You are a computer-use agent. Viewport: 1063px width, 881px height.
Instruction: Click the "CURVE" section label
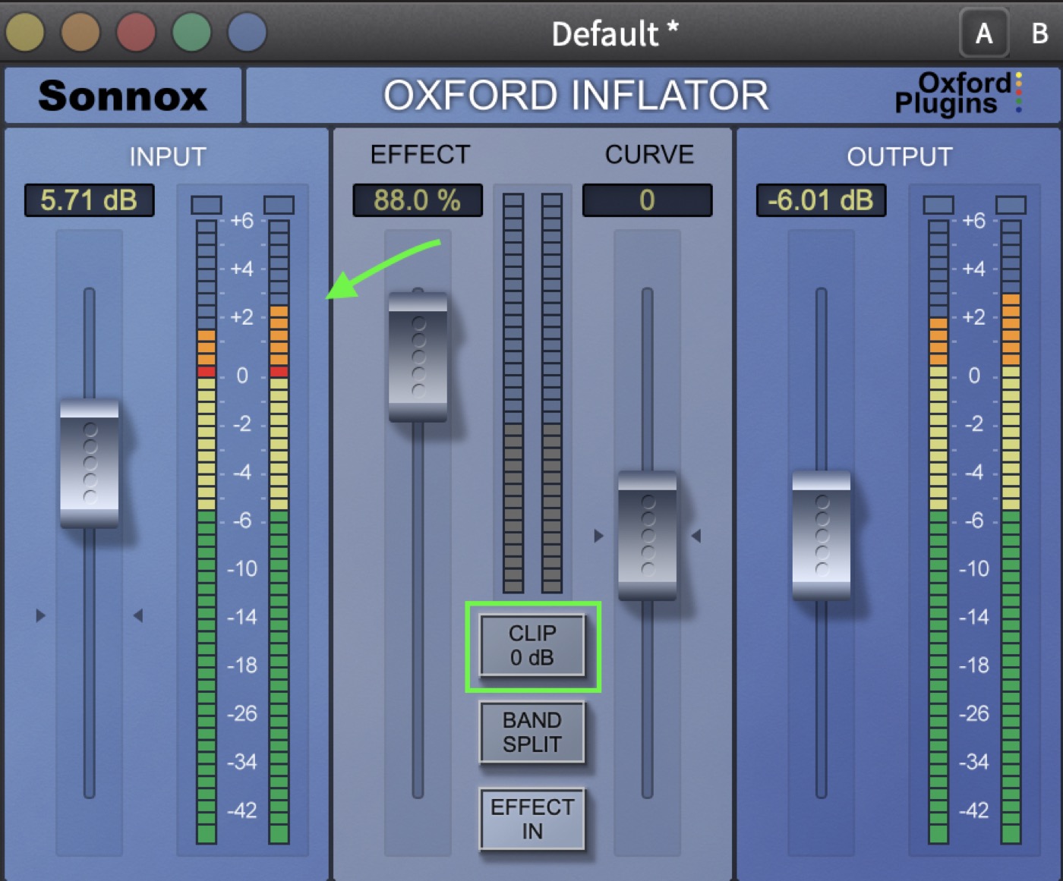point(649,155)
